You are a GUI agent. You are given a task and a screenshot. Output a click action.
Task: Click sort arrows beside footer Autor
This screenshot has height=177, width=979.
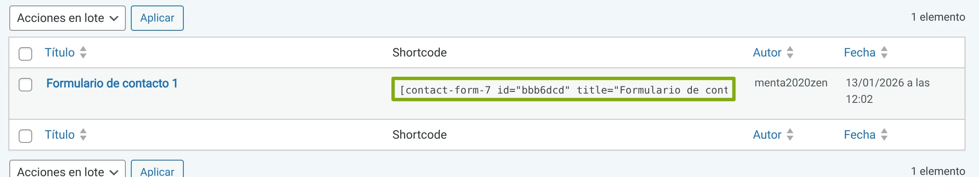pos(790,134)
